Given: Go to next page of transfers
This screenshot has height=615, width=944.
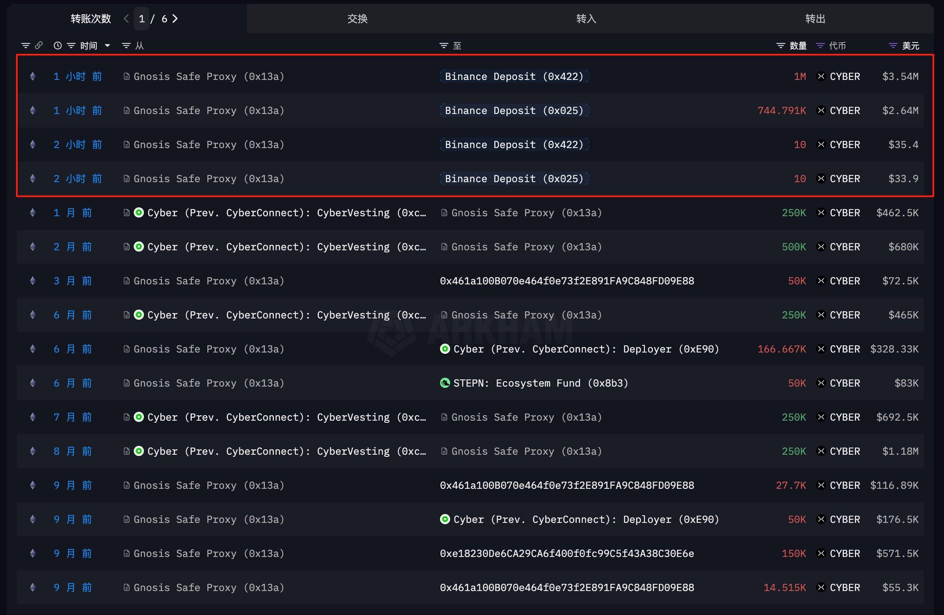Looking at the screenshot, I should click(175, 19).
